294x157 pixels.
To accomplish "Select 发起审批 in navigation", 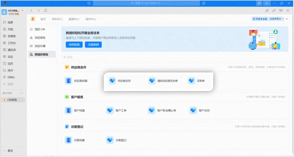I will (42, 38).
